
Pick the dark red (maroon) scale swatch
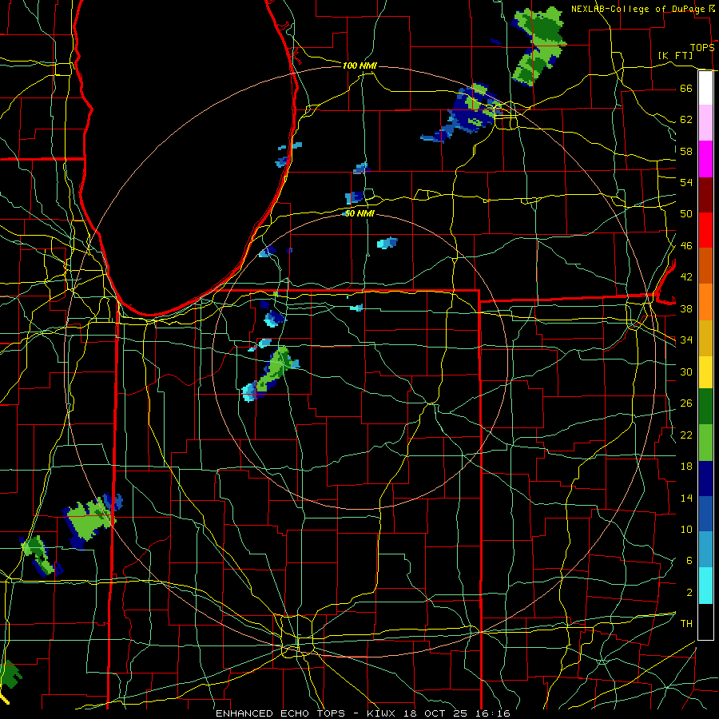(705, 195)
